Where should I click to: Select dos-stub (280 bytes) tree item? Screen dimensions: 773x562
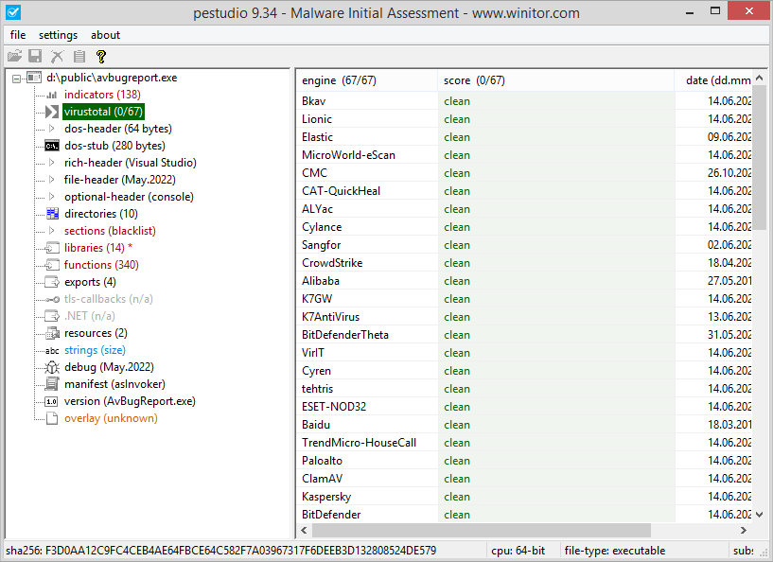[114, 146]
